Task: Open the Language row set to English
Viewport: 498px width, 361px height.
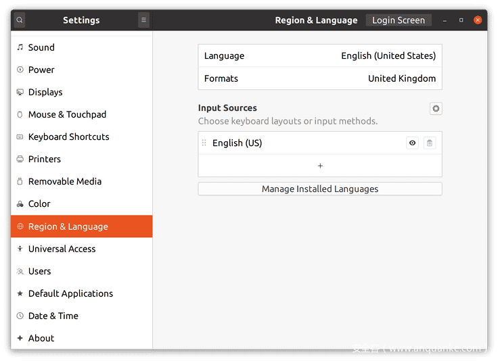Action: pyautogui.click(x=319, y=56)
